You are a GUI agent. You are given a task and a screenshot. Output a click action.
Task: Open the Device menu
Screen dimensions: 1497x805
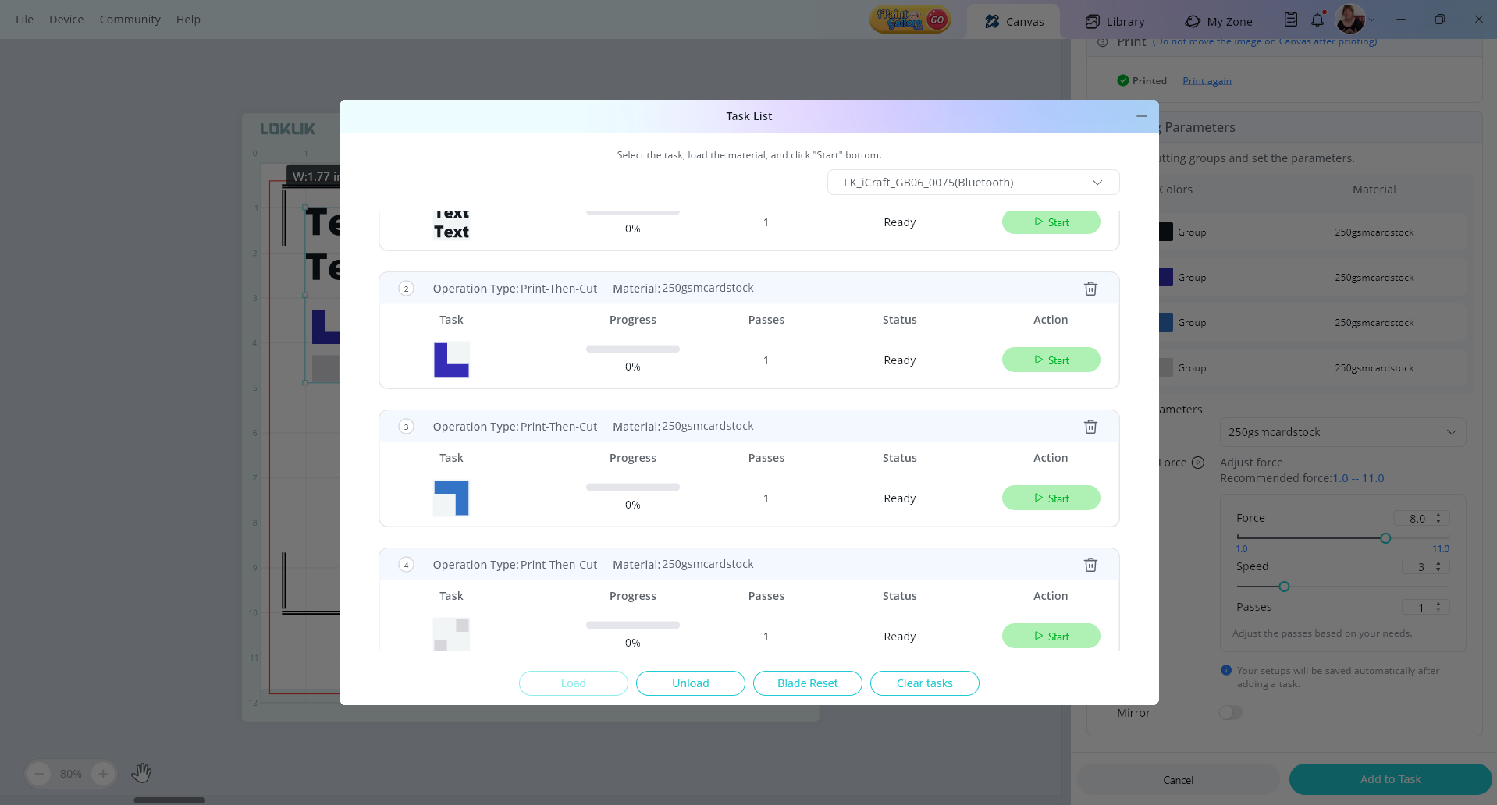coord(66,20)
